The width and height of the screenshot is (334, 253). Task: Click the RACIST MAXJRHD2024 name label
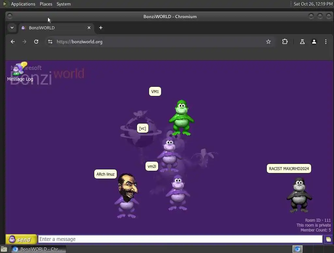click(289, 169)
